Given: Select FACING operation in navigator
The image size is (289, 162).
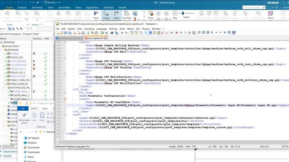Looking at the screenshot, I should [14, 54].
